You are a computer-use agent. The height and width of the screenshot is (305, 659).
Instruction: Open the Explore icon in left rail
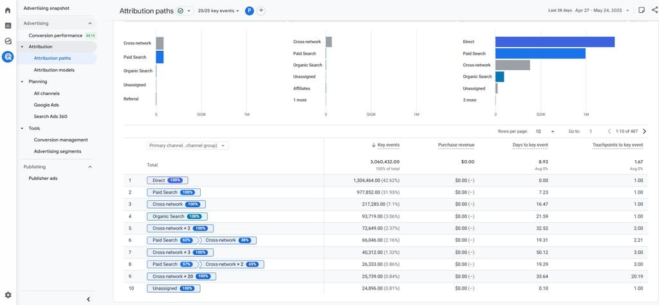pos(8,41)
